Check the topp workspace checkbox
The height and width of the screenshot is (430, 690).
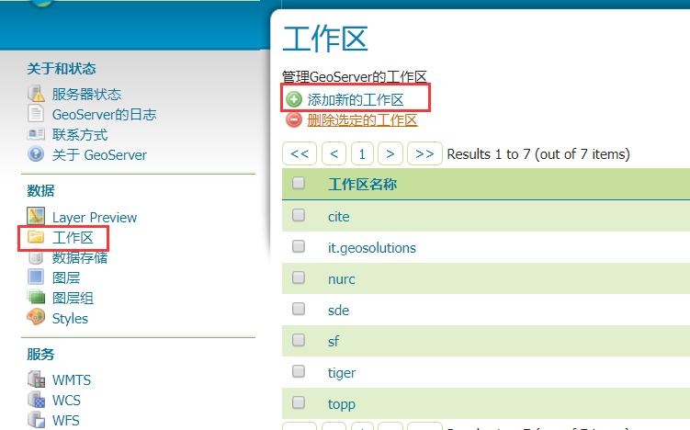click(299, 402)
